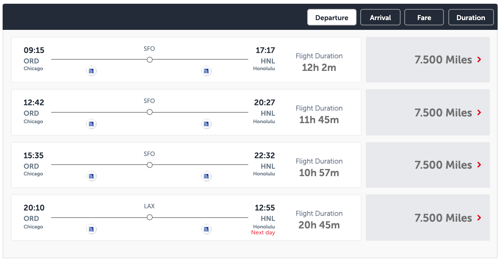Click the SFO stop marker on the 15:35 flight
The height and width of the screenshot is (262, 501).
[x=149, y=165]
